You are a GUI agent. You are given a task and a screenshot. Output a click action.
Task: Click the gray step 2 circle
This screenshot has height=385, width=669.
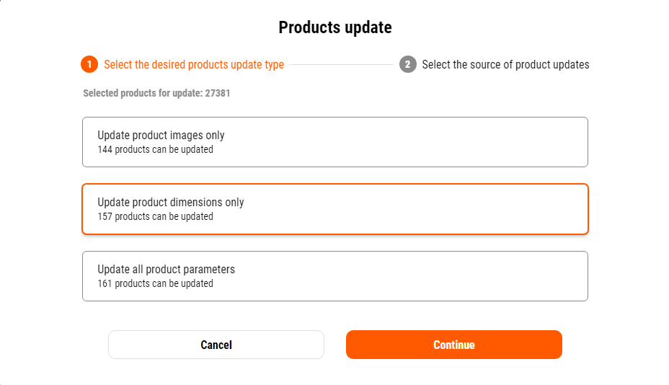point(407,65)
